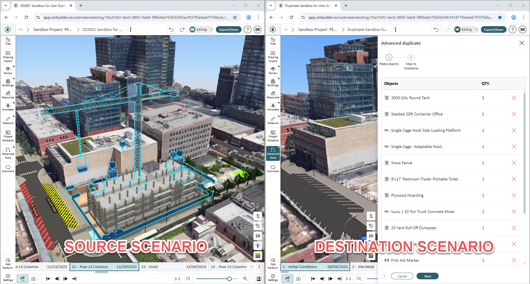The height and width of the screenshot is (284, 530).
Task: Click Next in Advanced duplicate panel
Action: click(428, 276)
